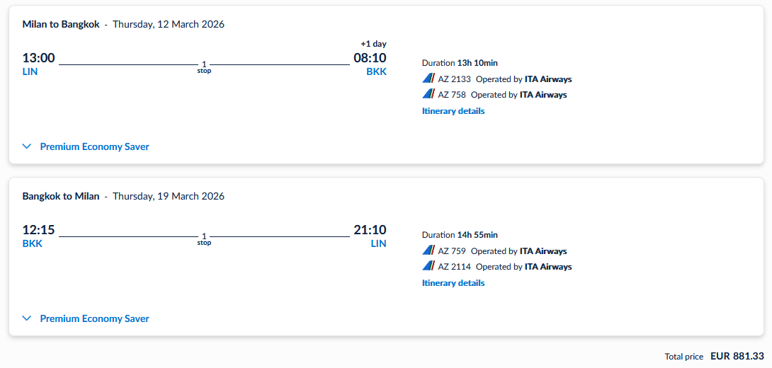Image resolution: width=772 pixels, height=368 pixels.
Task: Click flight number AZ 759
Action: click(452, 251)
